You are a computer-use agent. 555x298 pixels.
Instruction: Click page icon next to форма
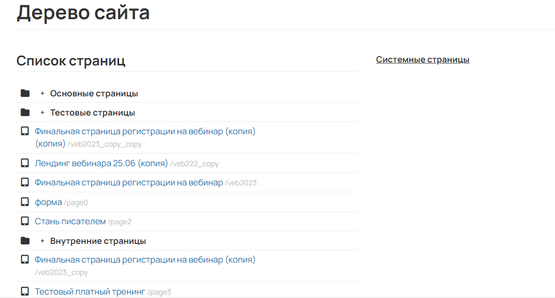coord(25,202)
